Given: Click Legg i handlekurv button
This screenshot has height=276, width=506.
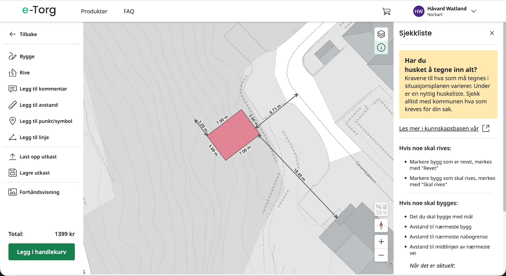Looking at the screenshot, I should pyautogui.click(x=41, y=252).
